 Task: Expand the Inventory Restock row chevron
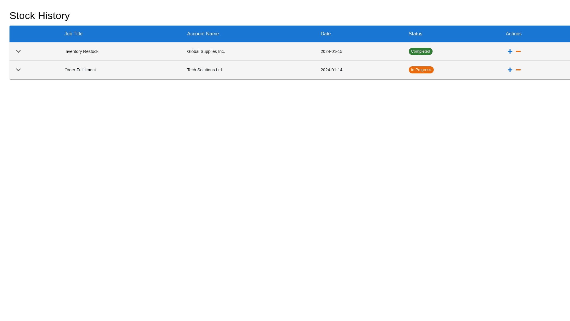[18, 51]
